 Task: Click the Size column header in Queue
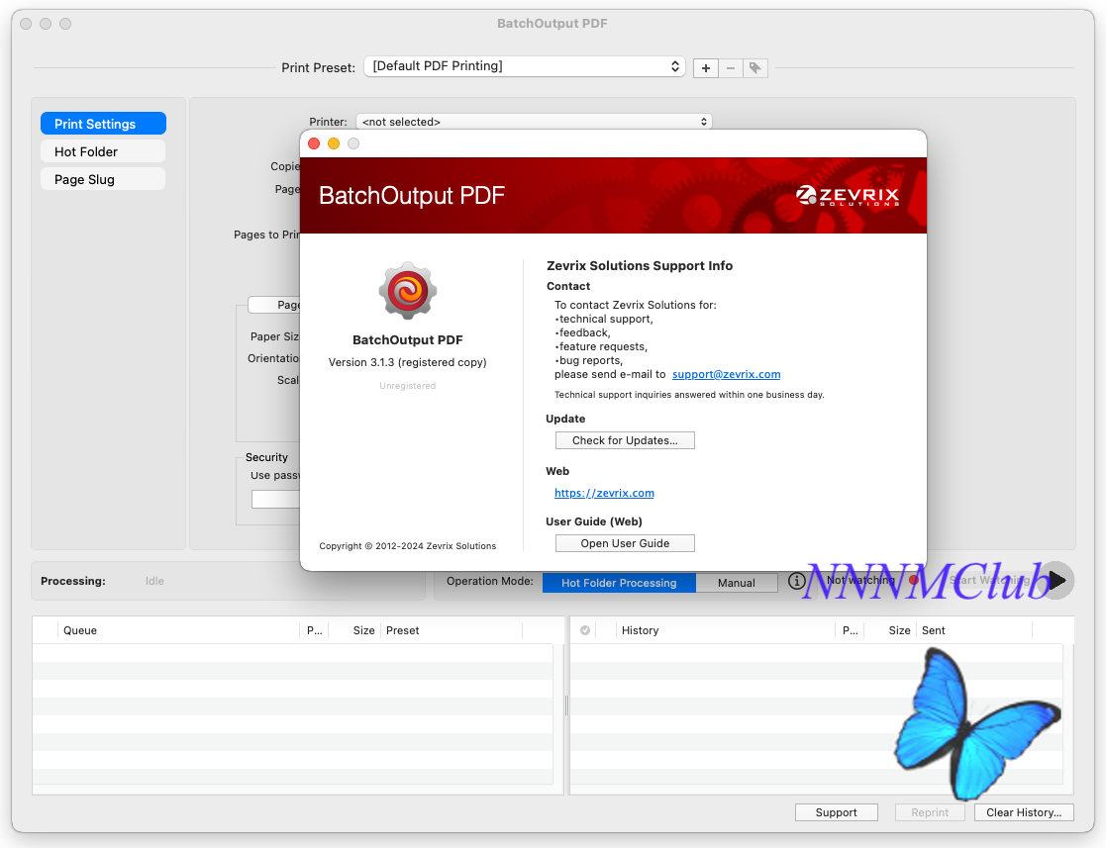point(354,630)
